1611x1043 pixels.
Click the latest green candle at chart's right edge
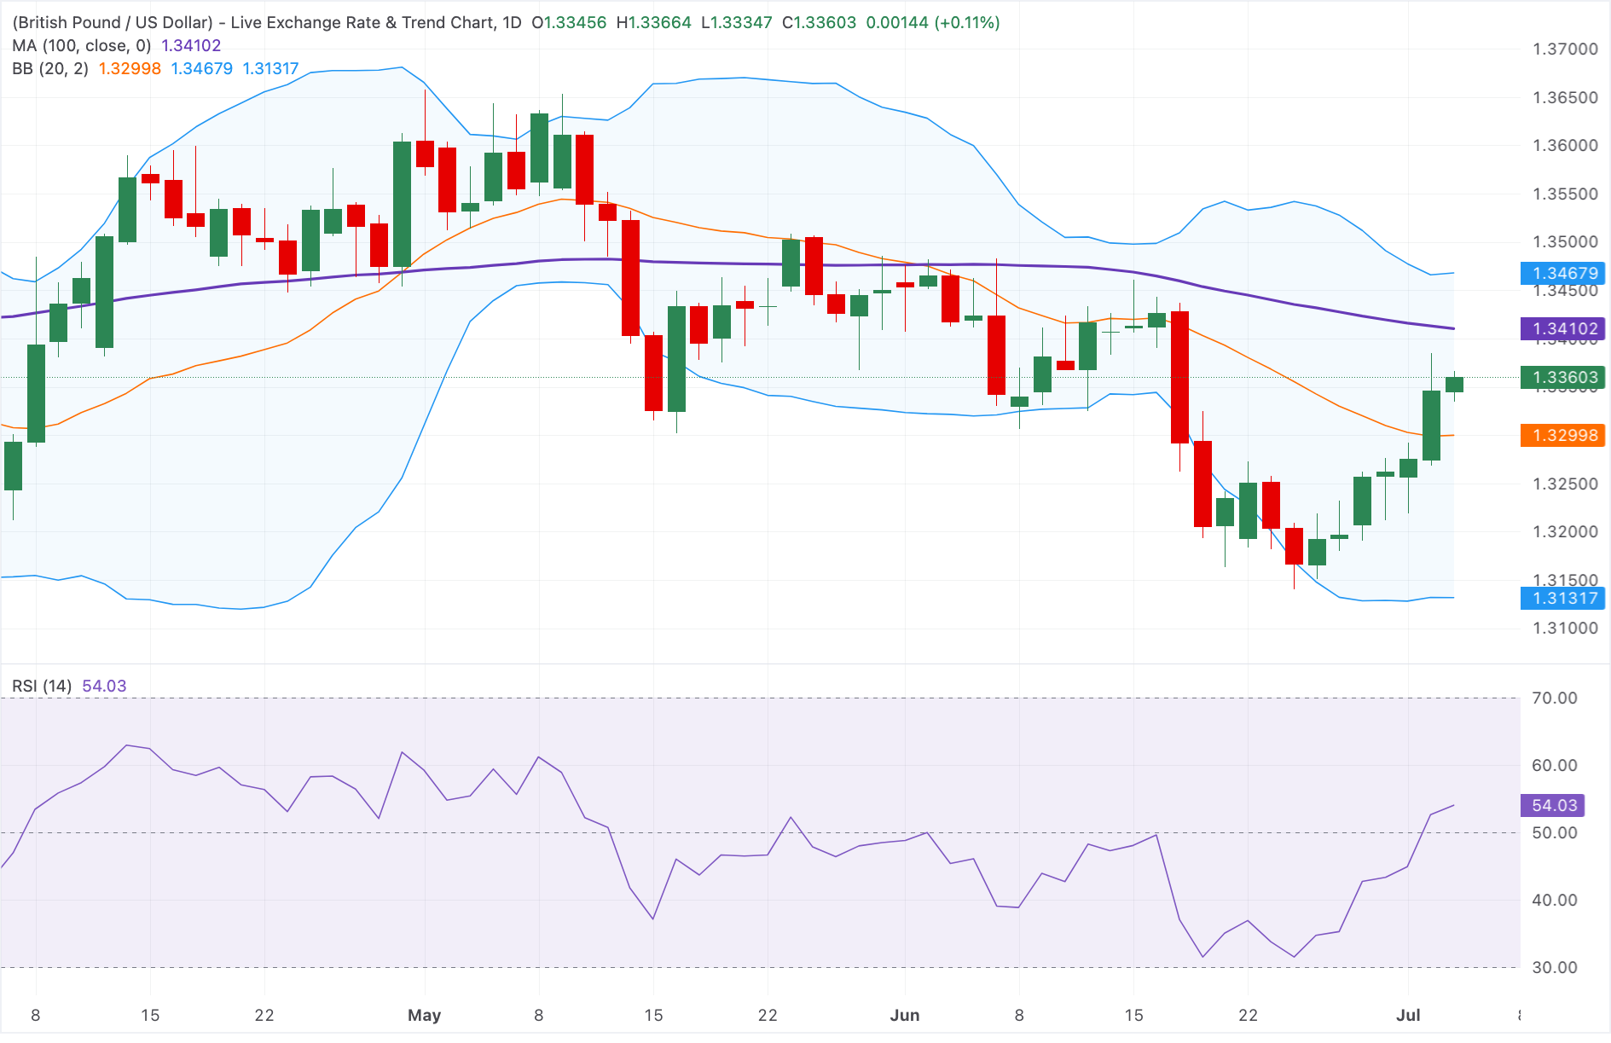[1454, 385]
